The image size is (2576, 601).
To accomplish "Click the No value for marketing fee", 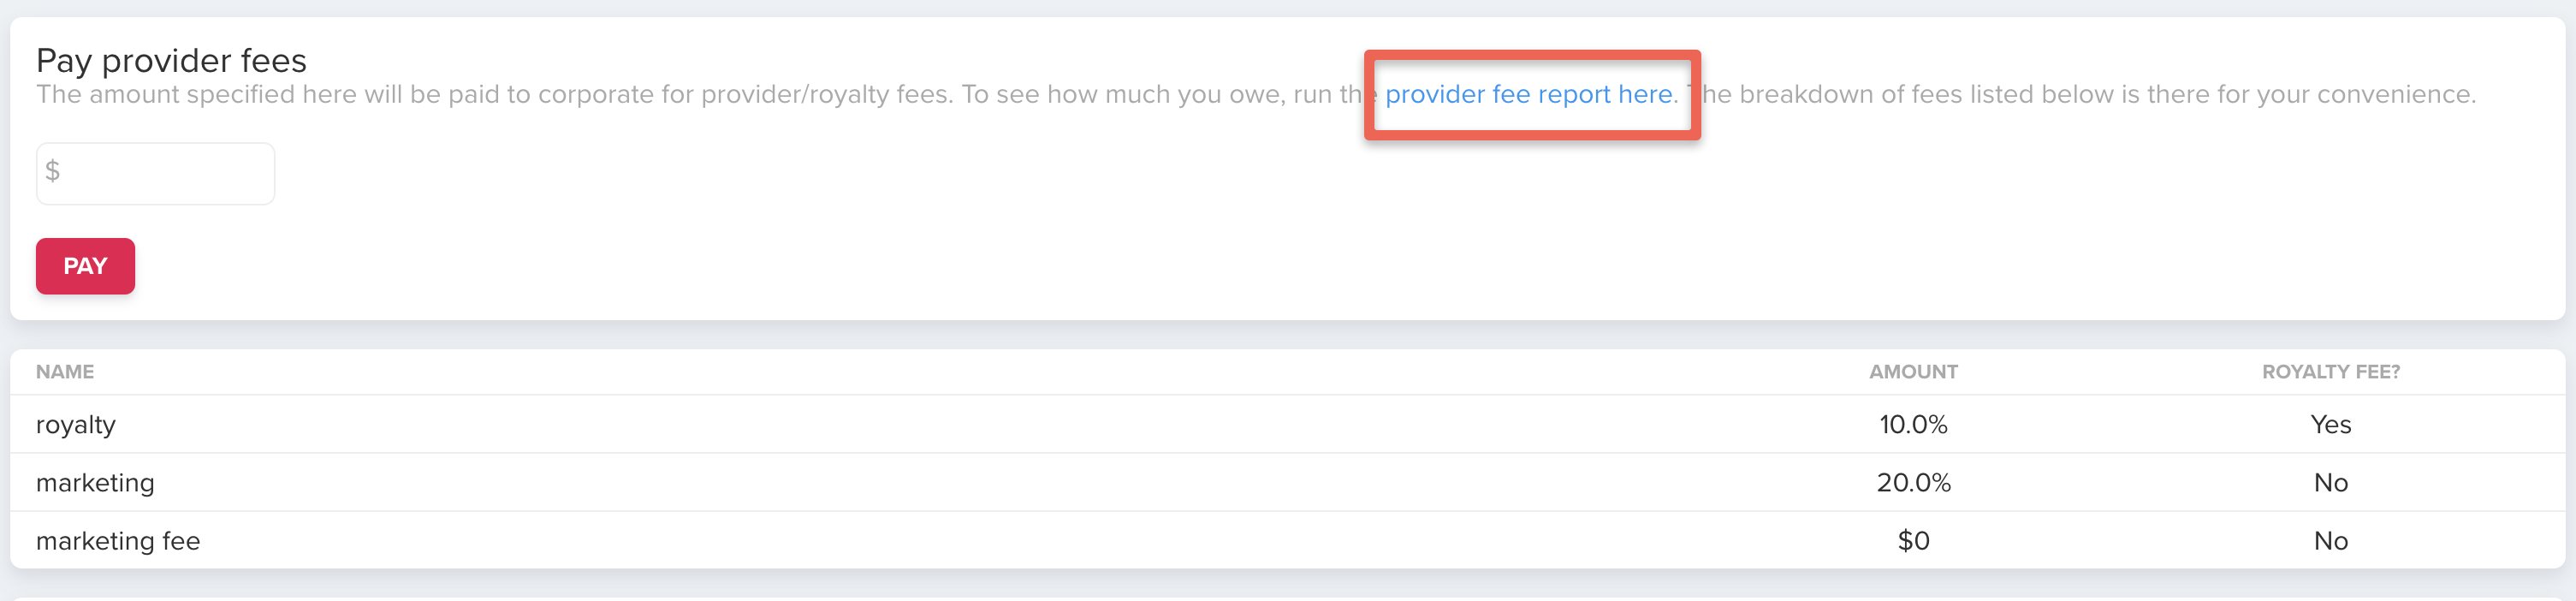I will click(x=2330, y=541).
